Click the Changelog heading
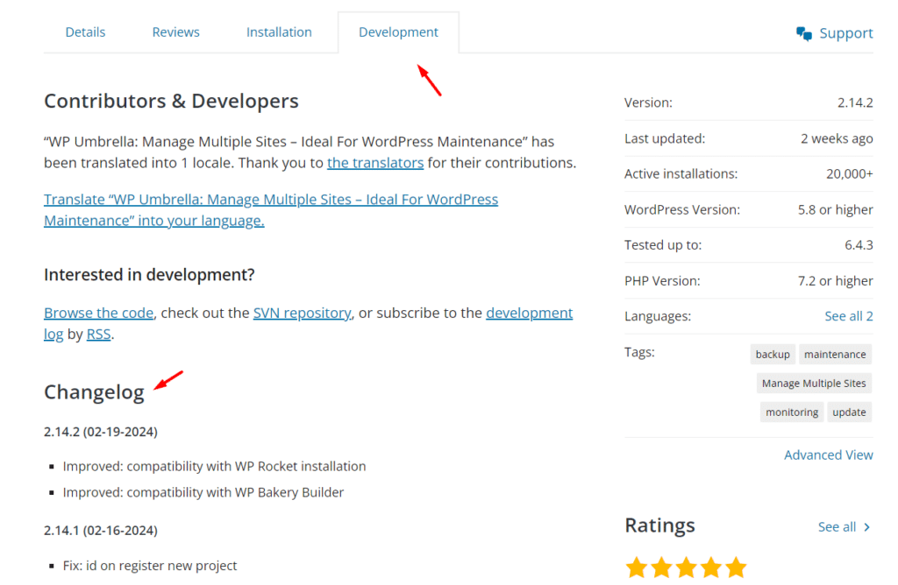898x585 pixels. [94, 393]
